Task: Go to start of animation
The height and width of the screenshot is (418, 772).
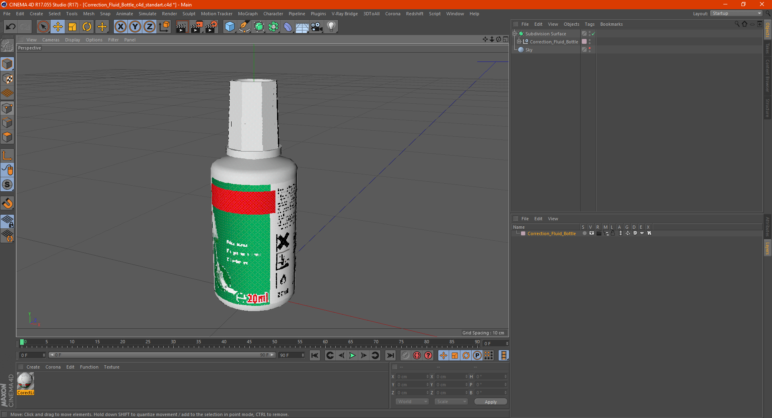Action: tap(315, 355)
